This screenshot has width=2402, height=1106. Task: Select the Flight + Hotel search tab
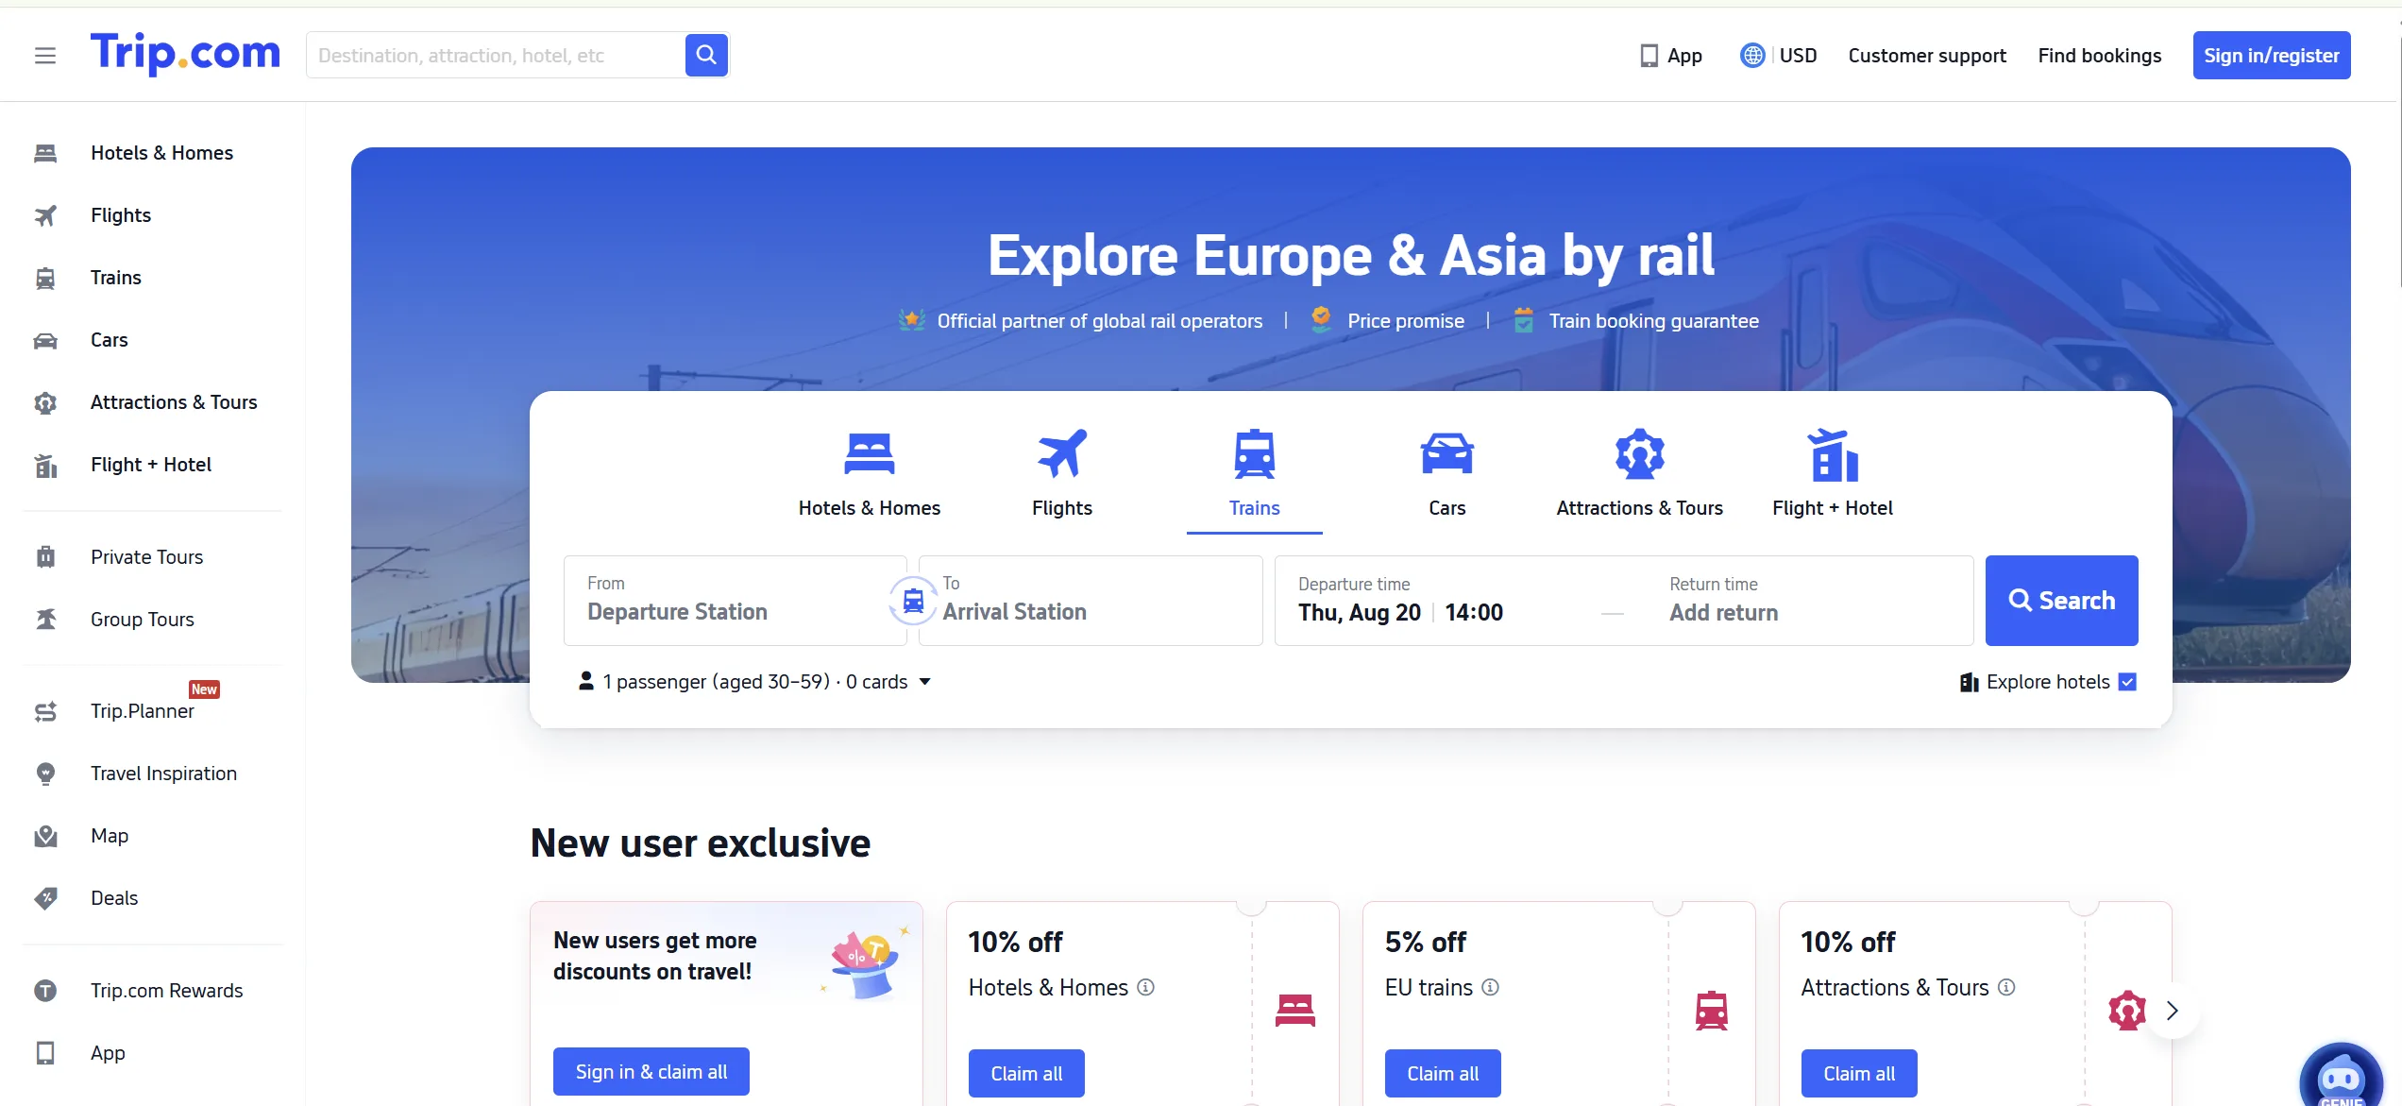coord(1832,474)
